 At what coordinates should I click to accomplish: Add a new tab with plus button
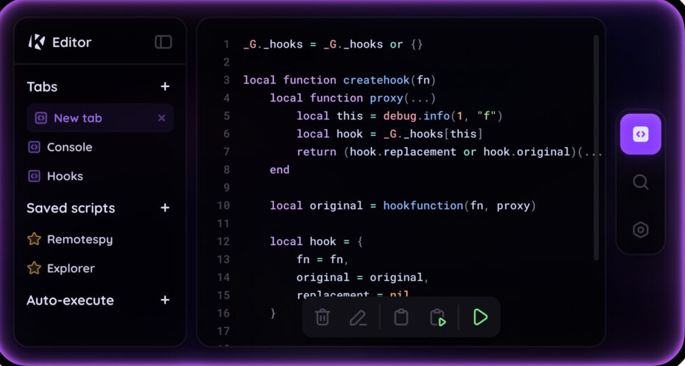(165, 86)
